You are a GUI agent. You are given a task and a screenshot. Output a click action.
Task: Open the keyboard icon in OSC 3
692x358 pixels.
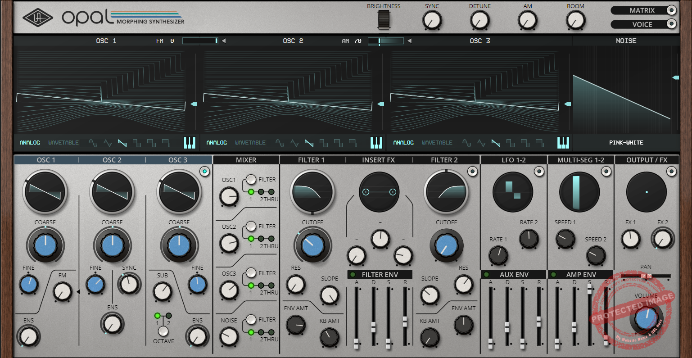[x=563, y=143]
